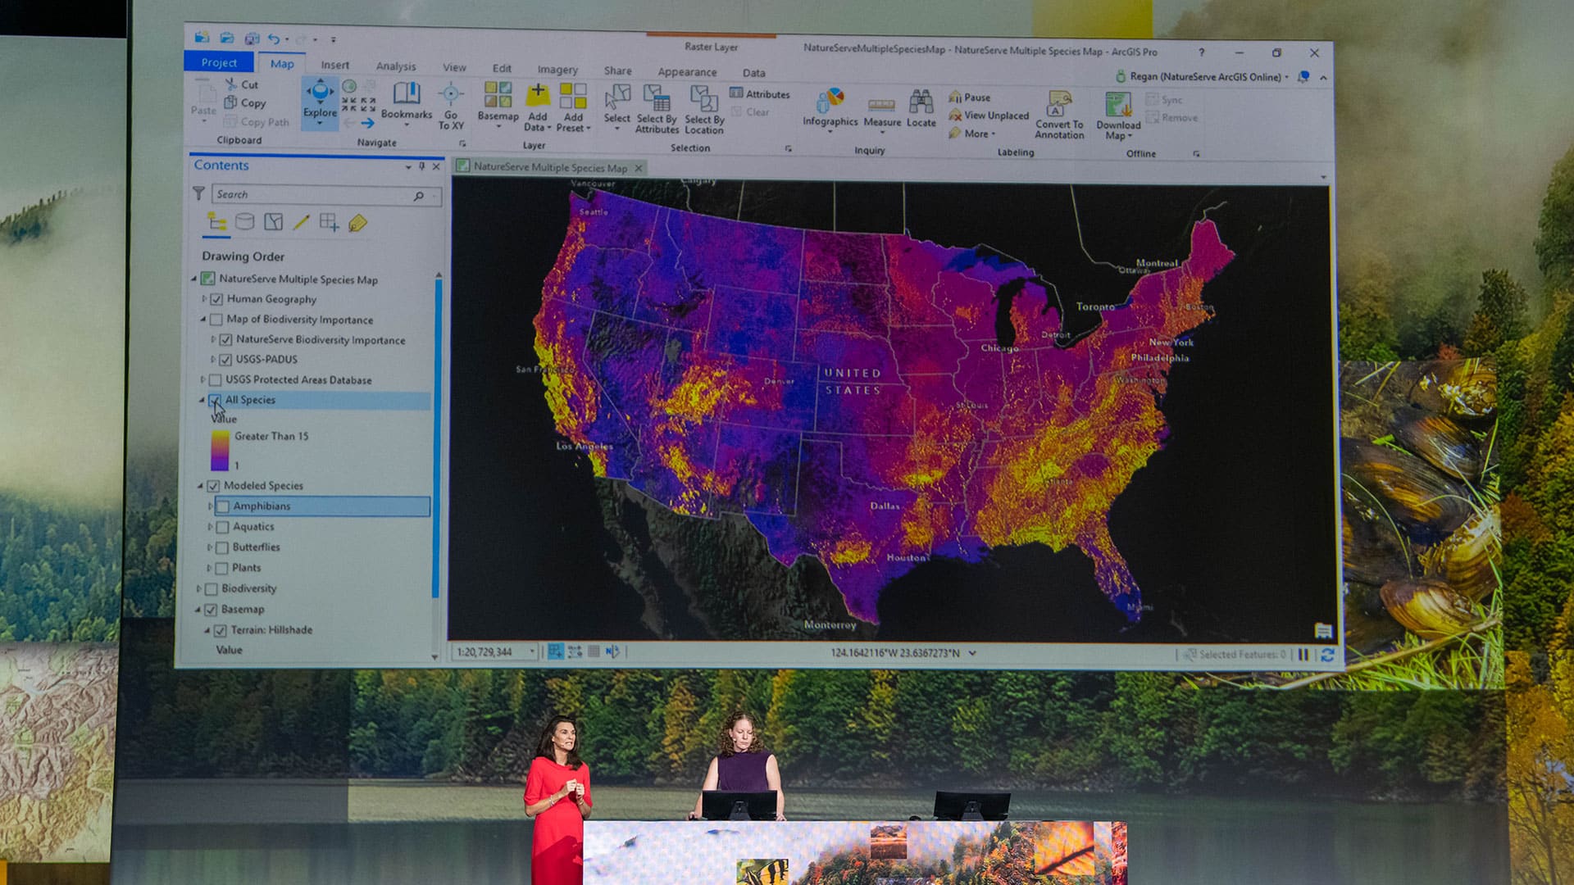Open the map scale dropdown

tap(532, 651)
